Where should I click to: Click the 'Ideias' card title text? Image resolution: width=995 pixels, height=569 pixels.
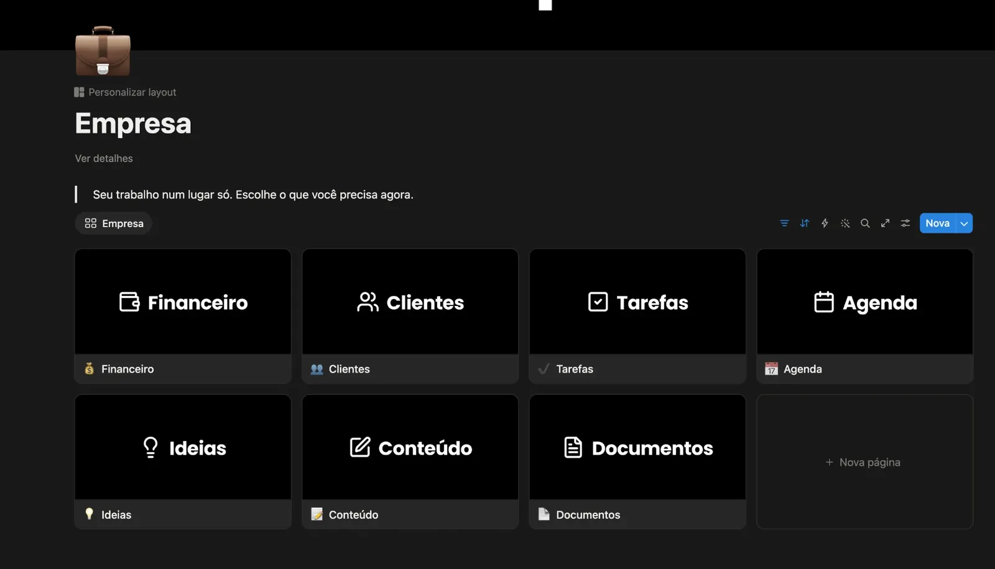[x=116, y=515]
